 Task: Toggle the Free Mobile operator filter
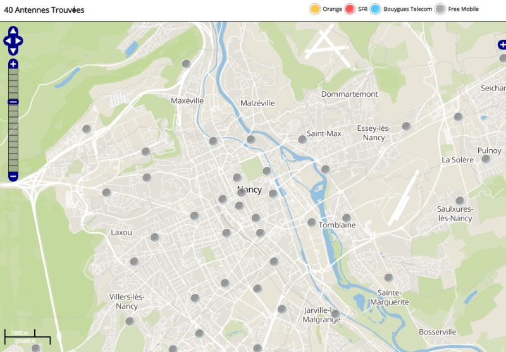[x=440, y=9]
